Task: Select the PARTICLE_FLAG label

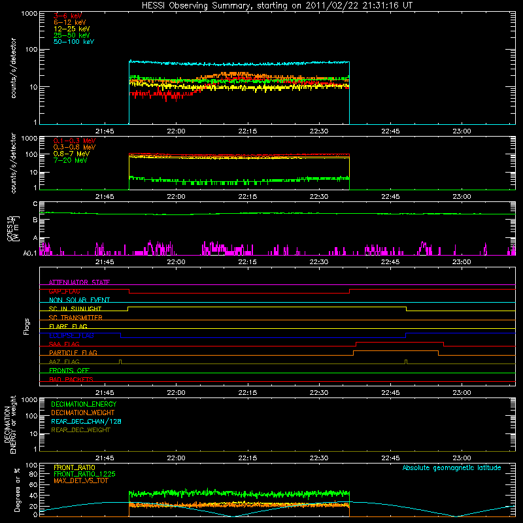Action: coord(73,352)
